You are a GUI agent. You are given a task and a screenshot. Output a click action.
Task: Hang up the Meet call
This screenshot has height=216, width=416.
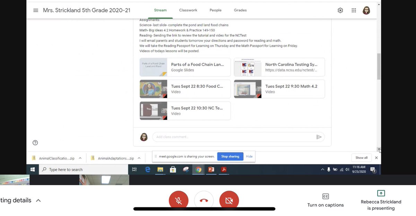(204, 200)
